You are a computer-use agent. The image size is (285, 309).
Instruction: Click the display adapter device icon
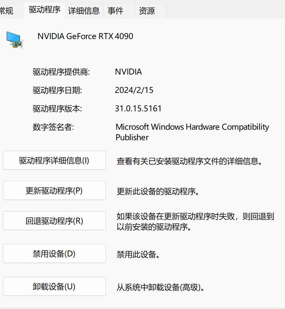(x=15, y=39)
